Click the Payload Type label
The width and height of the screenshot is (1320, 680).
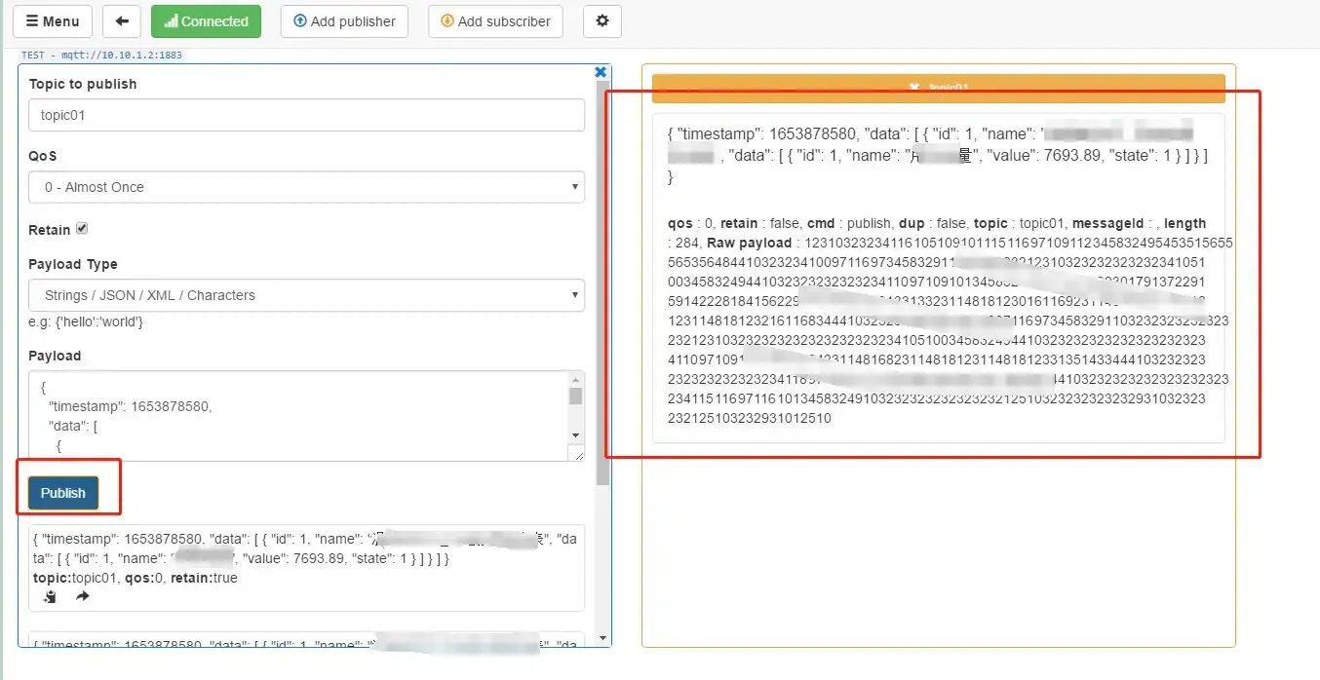pyautogui.click(x=73, y=264)
